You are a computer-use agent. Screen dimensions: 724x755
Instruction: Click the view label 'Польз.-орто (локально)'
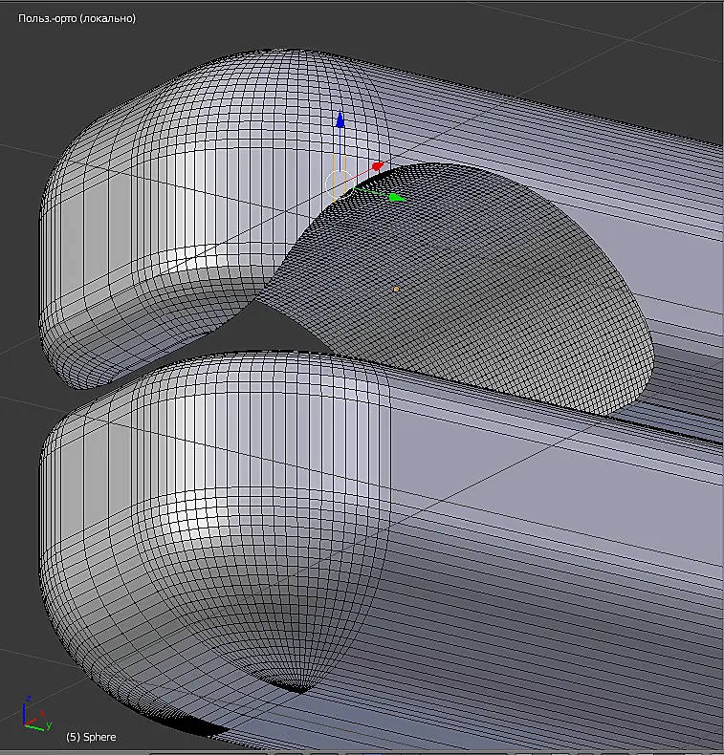[x=77, y=18]
